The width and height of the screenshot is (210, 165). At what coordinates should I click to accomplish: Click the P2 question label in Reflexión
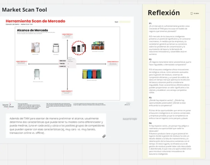[x=150, y=59]
